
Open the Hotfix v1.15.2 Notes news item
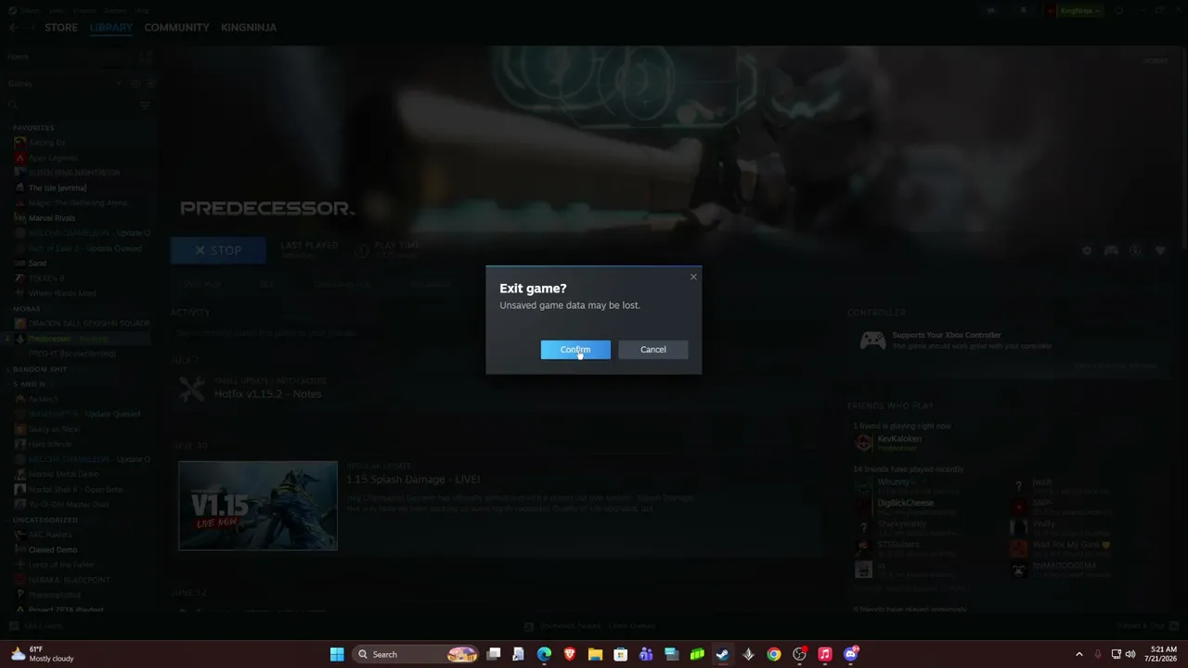(x=267, y=394)
